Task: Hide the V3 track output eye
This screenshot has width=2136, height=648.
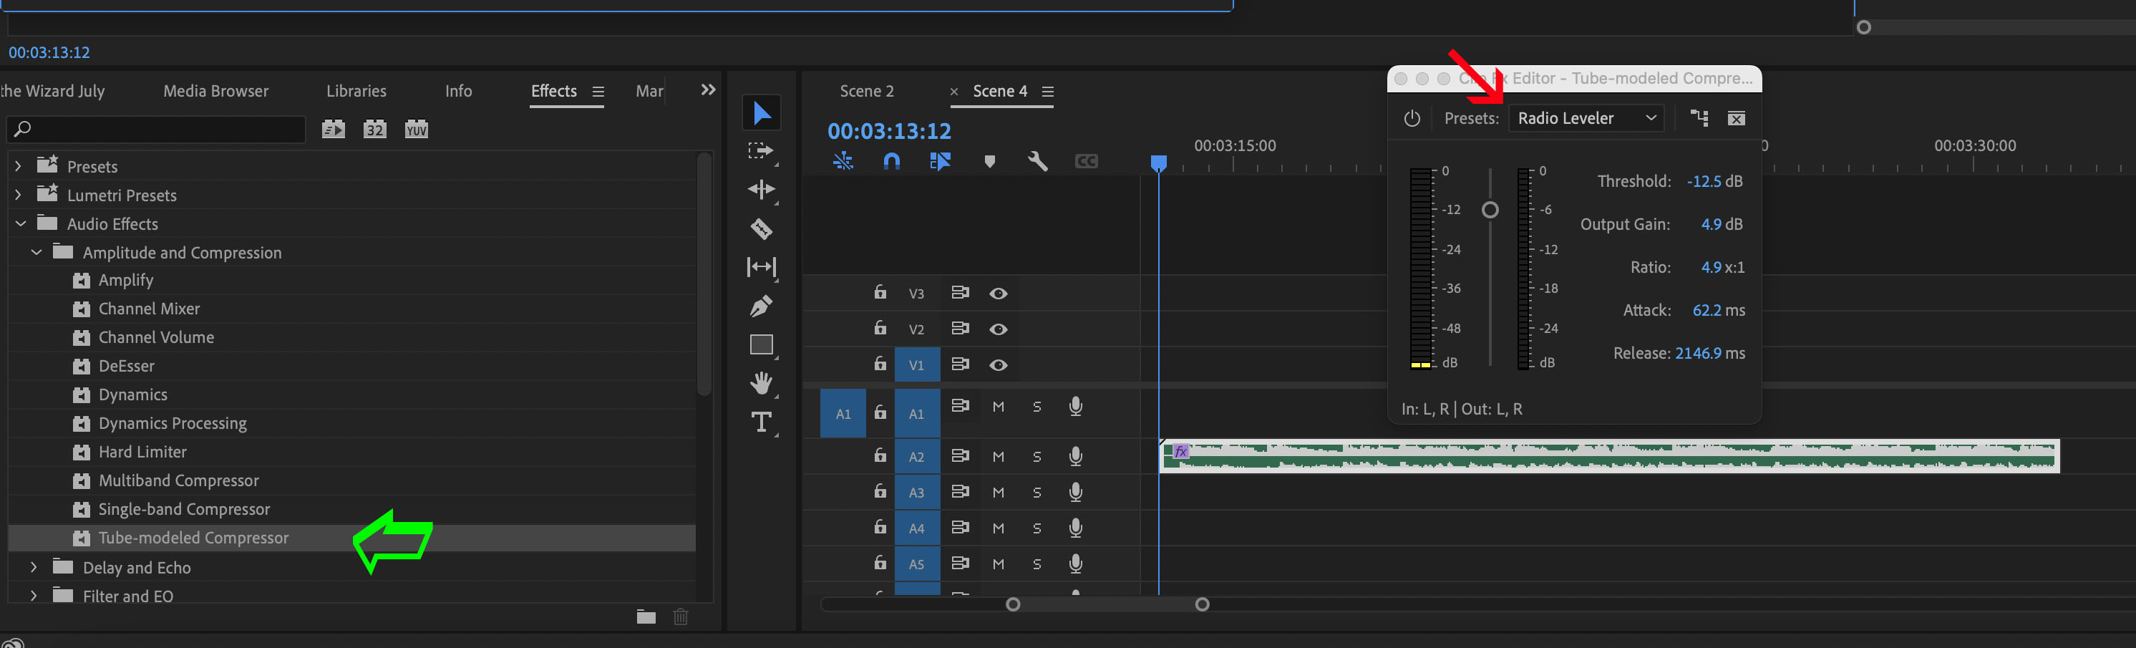Action: click(x=999, y=294)
